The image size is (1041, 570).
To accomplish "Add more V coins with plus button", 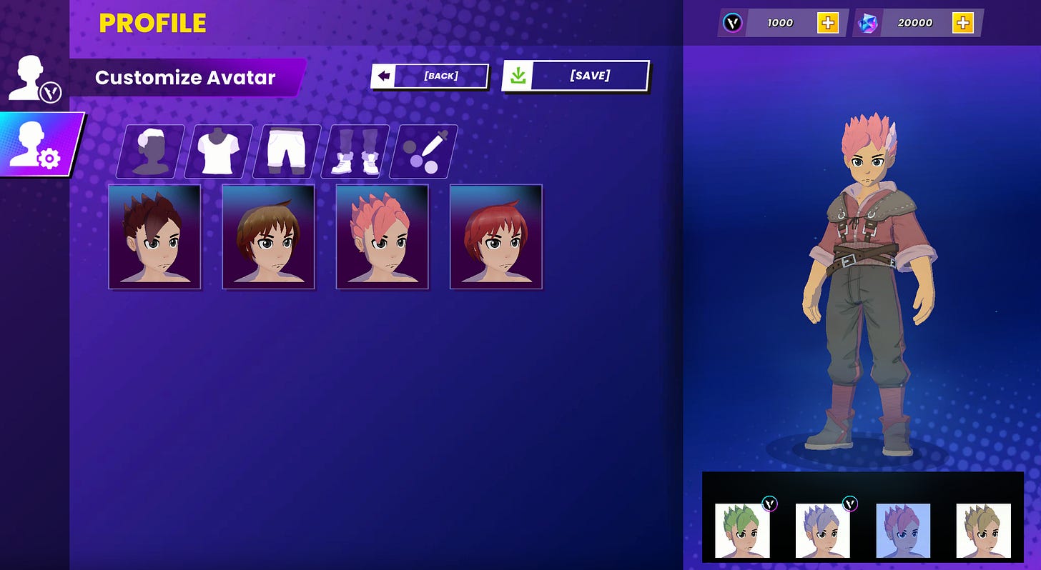I will pyautogui.click(x=828, y=23).
